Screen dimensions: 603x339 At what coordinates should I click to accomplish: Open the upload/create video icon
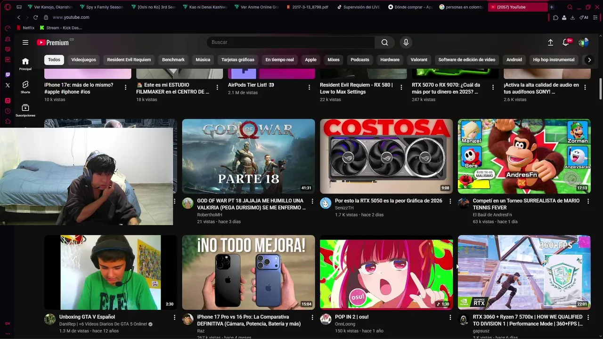[x=550, y=42]
